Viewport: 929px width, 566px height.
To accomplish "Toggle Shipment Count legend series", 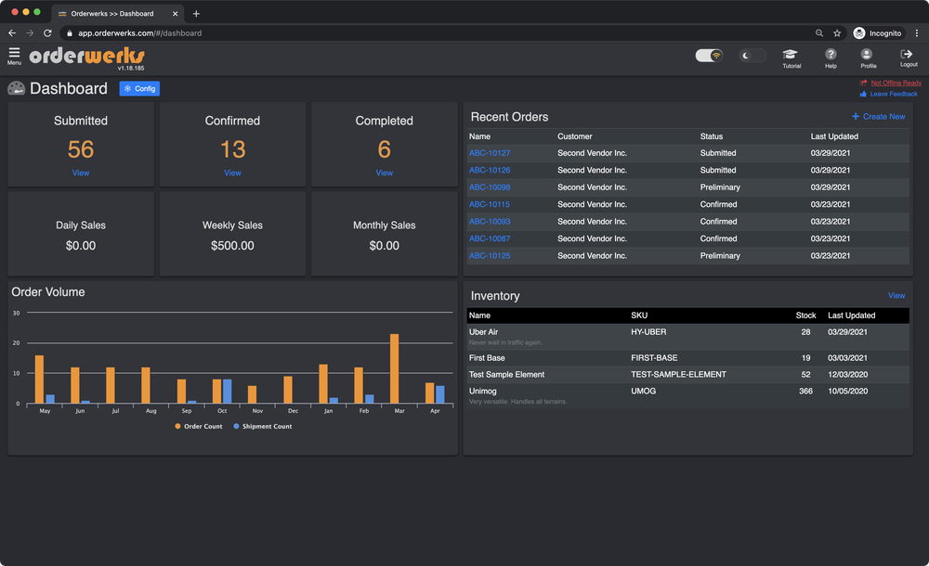I will tap(261, 426).
